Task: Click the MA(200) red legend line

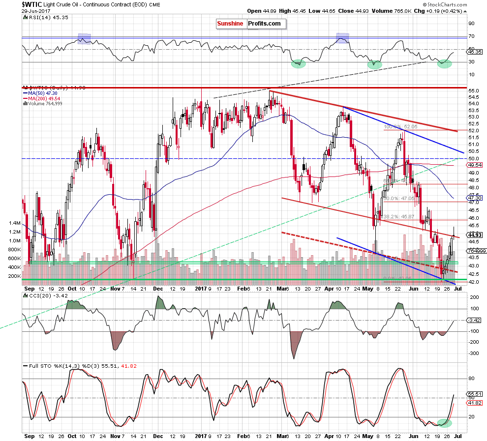Action: 26,98
